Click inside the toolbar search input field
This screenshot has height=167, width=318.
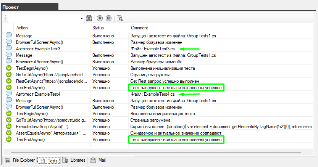tap(44, 18)
